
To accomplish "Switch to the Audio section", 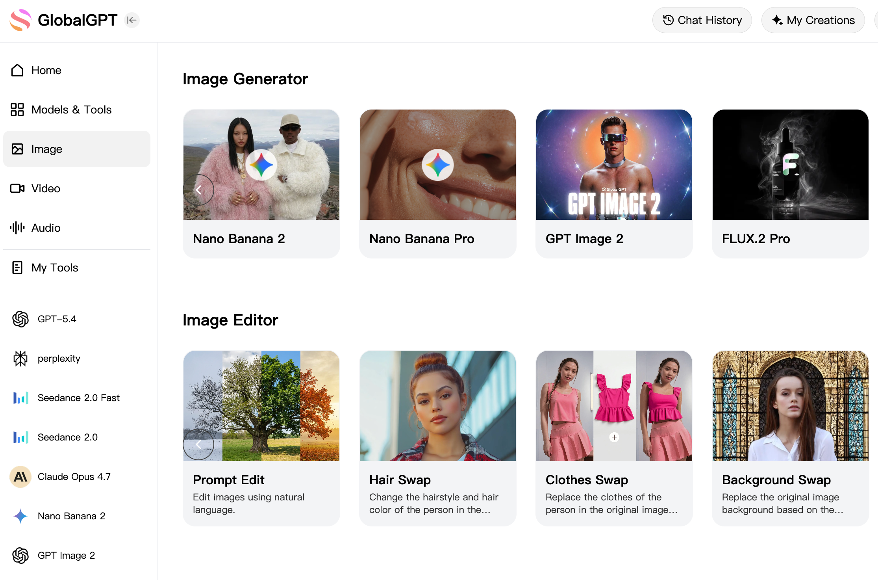I will [46, 228].
